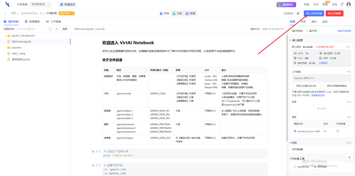Switch to the 项目代码 tab
355x176 pixels.
pos(11,22)
